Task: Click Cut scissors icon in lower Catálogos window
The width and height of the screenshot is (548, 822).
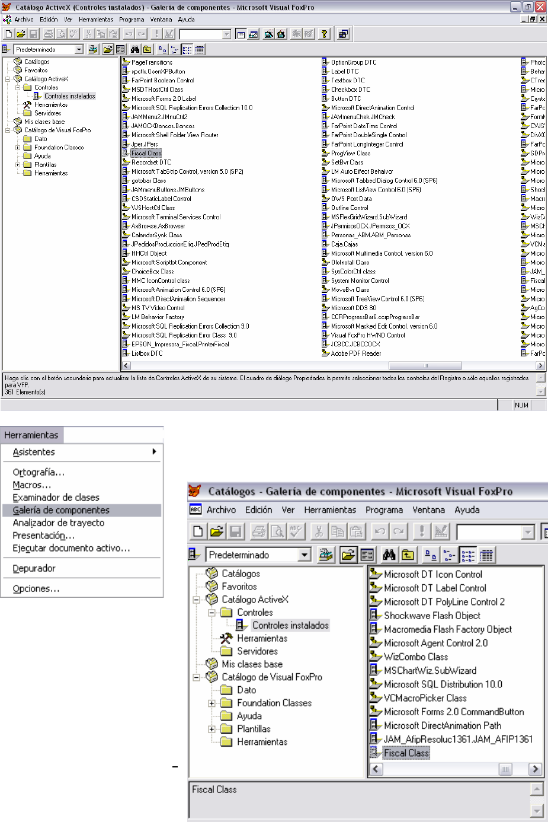Action: pyautogui.click(x=319, y=531)
